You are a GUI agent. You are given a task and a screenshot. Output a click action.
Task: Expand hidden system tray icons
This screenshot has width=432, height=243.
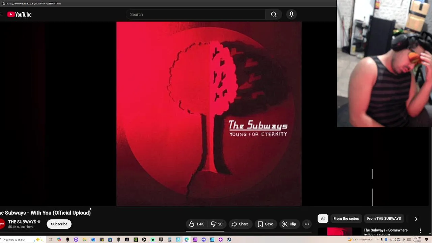378,240
